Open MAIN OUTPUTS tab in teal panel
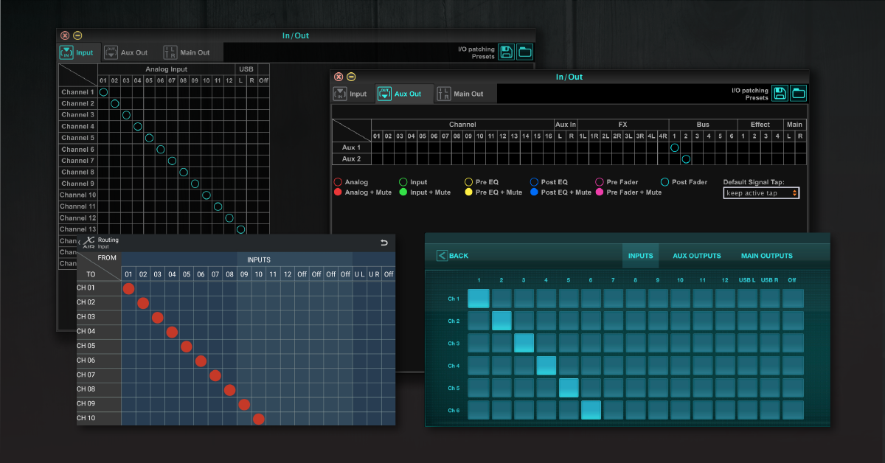 [x=767, y=256]
